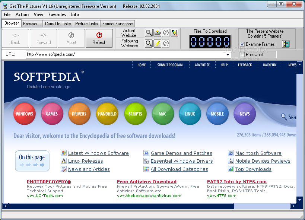Open the Top Downloads link
Viewport: 305px width, 220px height.
coord(253,169)
